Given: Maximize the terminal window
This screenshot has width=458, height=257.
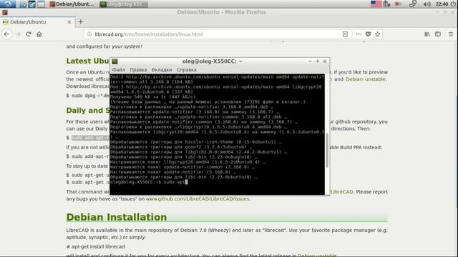Looking at the screenshot, I should tap(318, 61).
